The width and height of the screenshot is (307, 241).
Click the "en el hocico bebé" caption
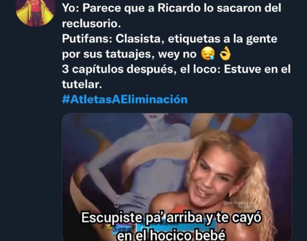coord(171,235)
